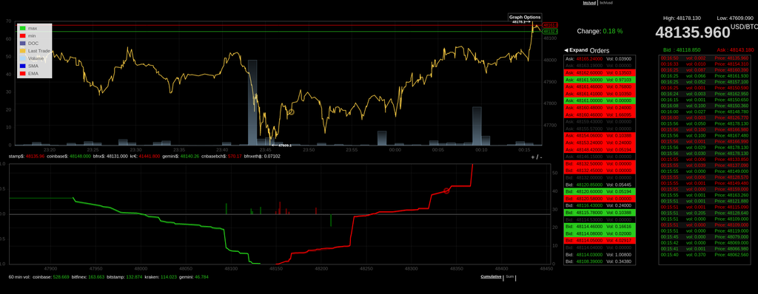
Task: Open the Graph Options button
Action: click(x=525, y=17)
